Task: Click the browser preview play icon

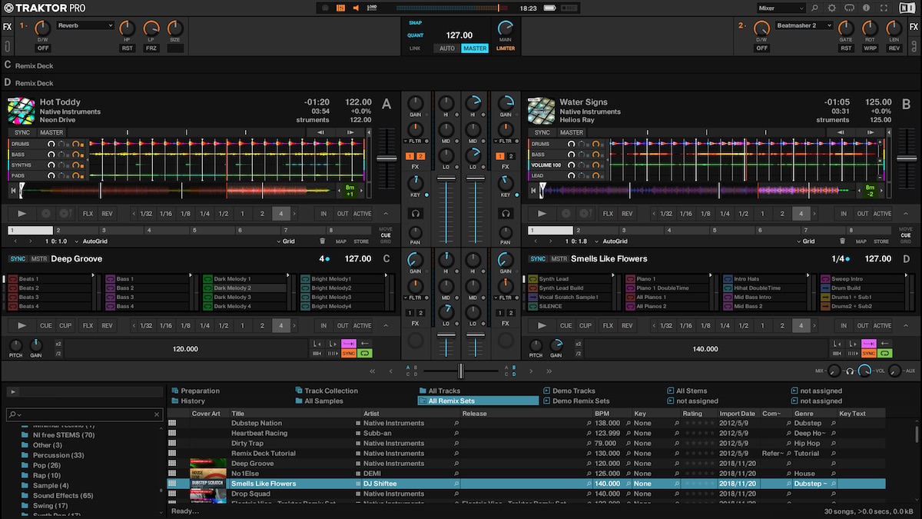Action: pos(13,392)
